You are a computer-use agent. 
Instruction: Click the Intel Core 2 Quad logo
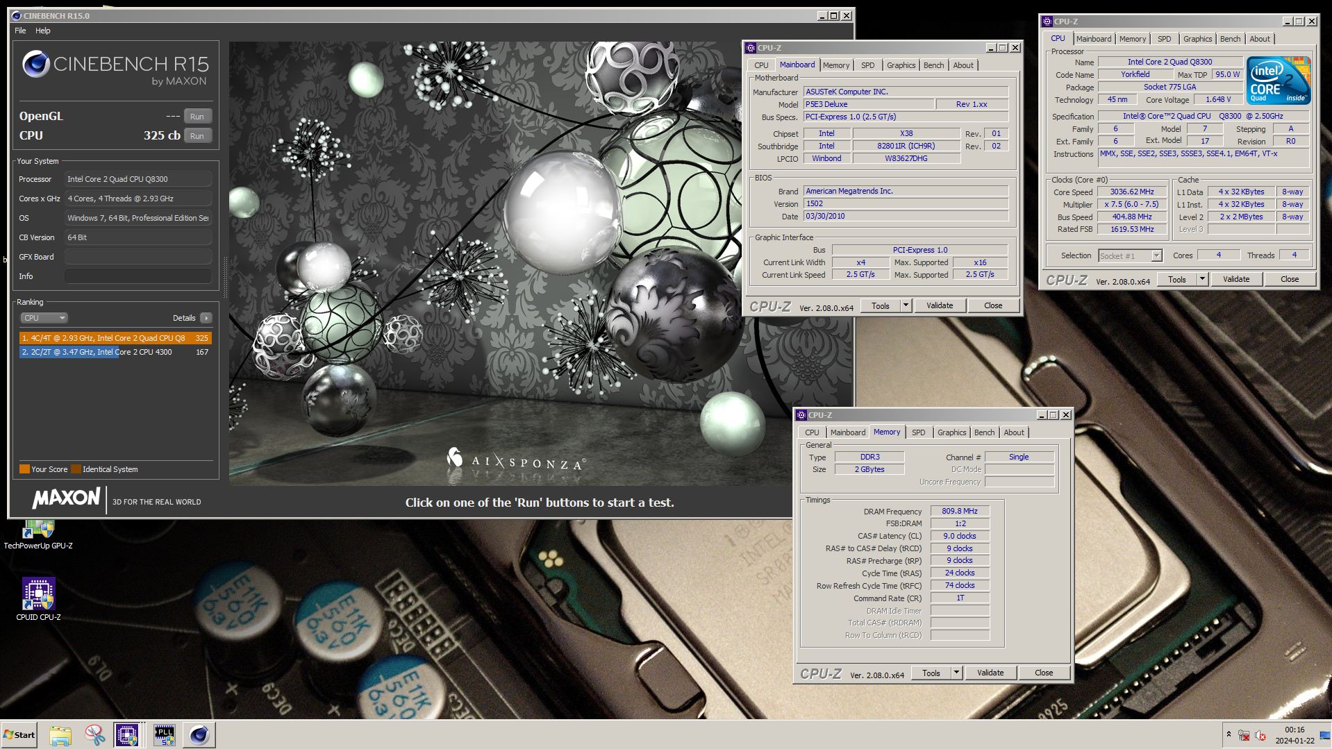click(x=1279, y=81)
